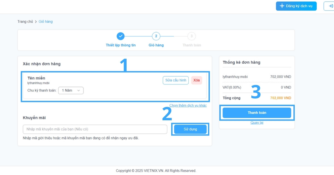Open the Thiết lập thông tin step label
This screenshot has height=175, width=334.
pos(121,45)
